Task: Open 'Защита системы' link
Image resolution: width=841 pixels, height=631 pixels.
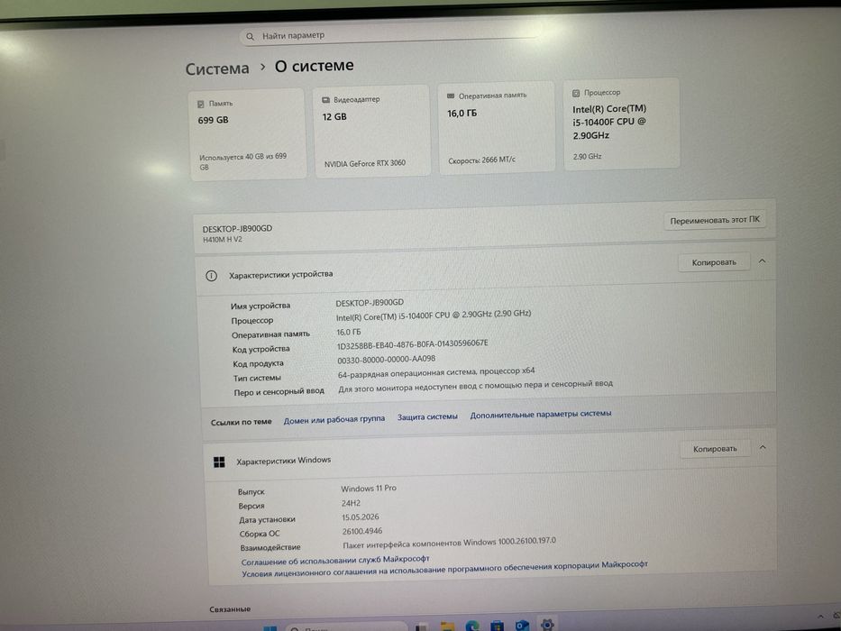Action: coord(427,416)
